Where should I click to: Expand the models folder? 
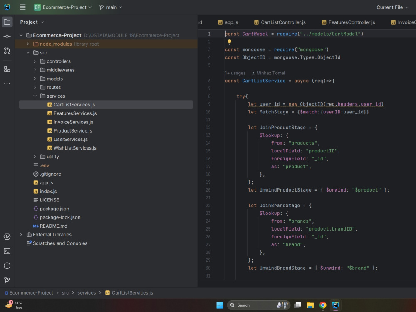[x=35, y=79]
